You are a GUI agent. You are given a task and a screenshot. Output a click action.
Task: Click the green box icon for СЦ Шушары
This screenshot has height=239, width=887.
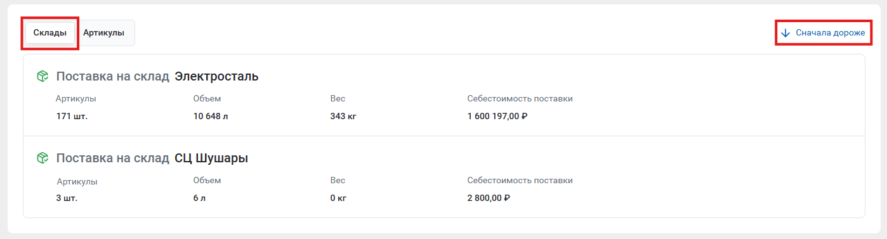(x=43, y=158)
